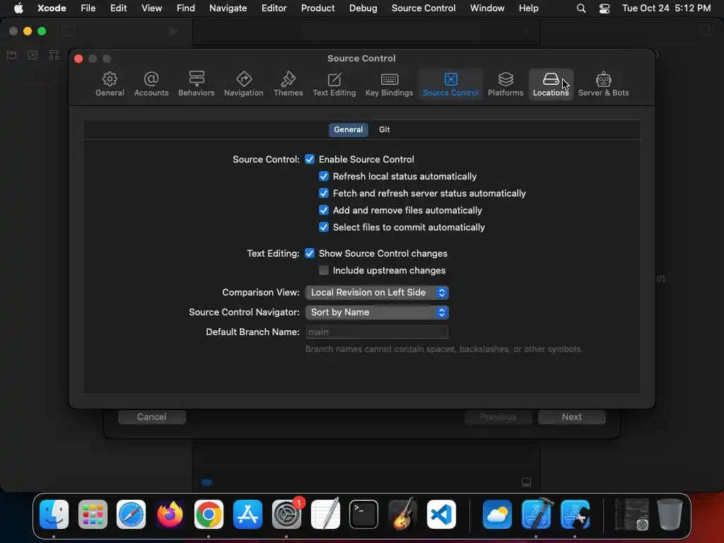The width and height of the screenshot is (724, 543).
Task: Open the Trash in the Dock
Action: [x=670, y=514]
